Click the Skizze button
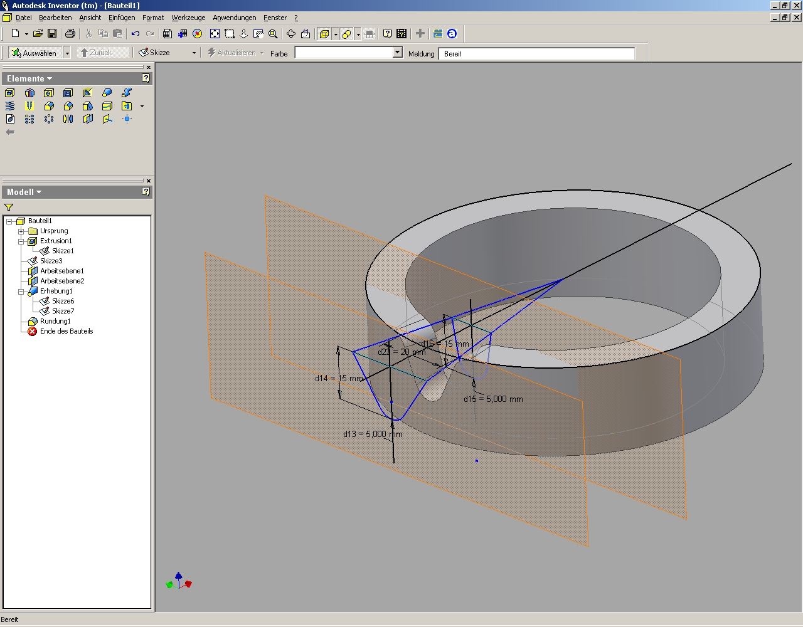 point(160,53)
